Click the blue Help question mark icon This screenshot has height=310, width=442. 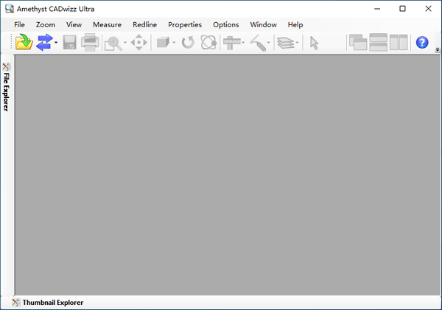[x=422, y=43]
